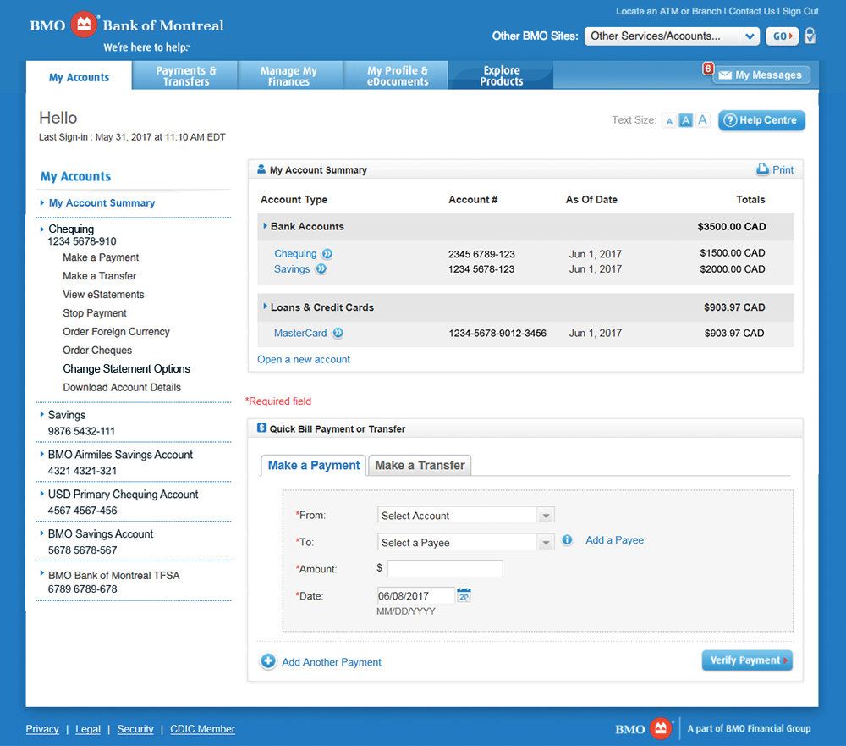
Task: Click the Add Another Payment plus icon
Action: [x=267, y=661]
